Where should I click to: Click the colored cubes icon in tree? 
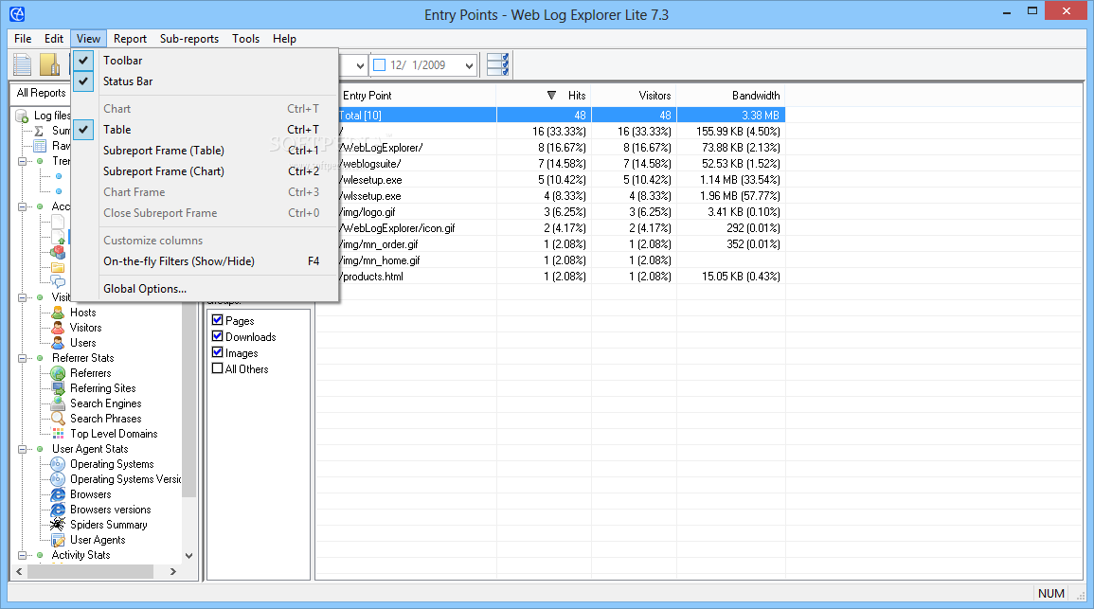point(58,252)
